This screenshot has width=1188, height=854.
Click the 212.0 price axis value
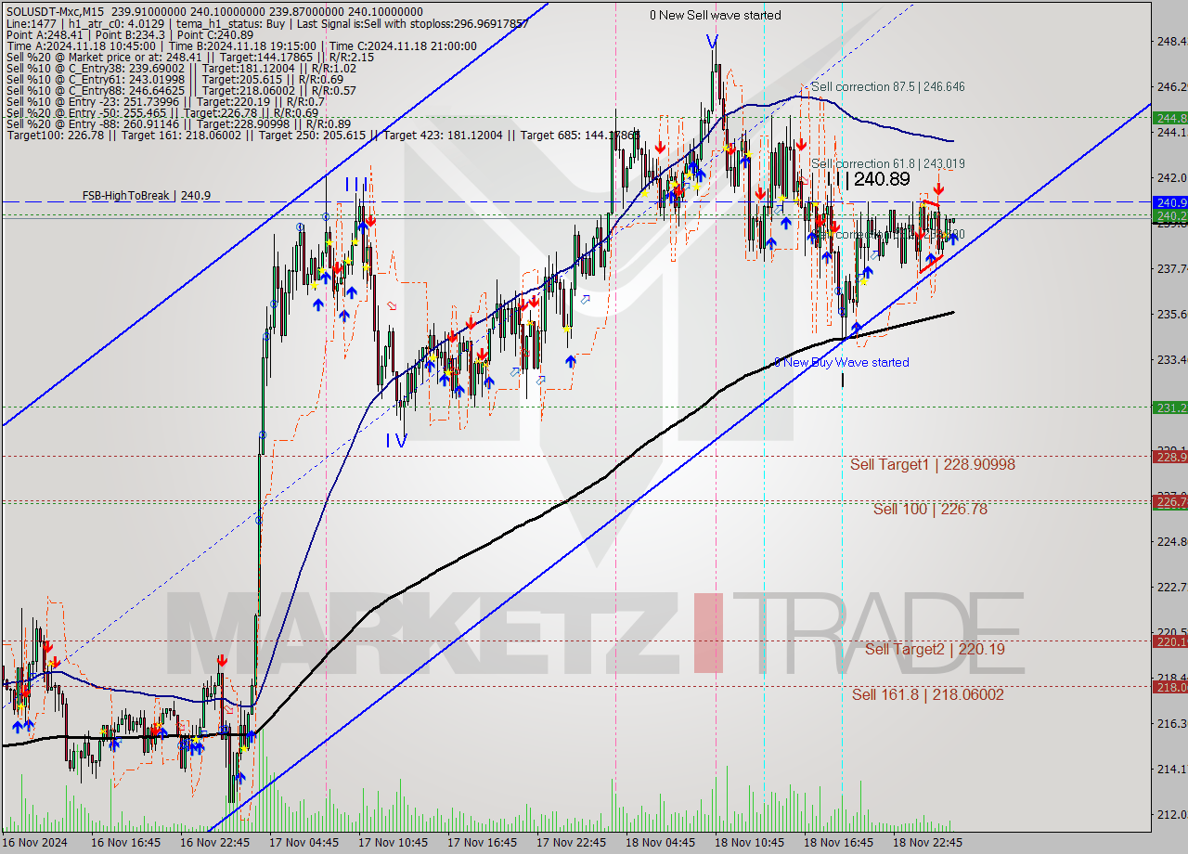1171,814
